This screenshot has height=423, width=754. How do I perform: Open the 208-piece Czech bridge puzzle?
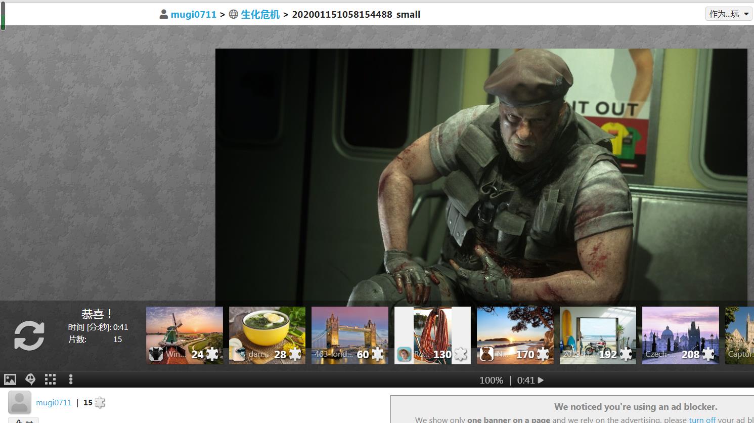pos(680,335)
